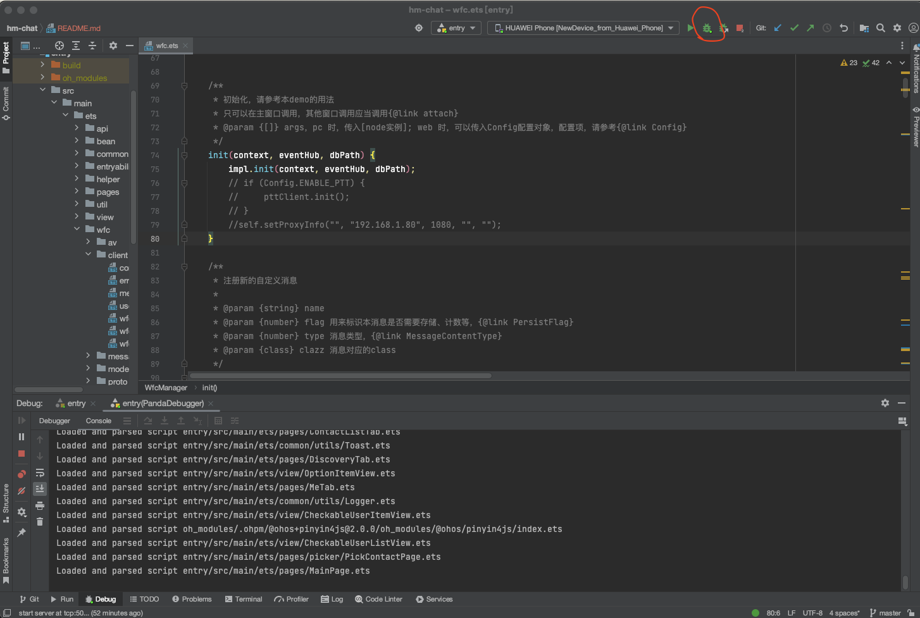The height and width of the screenshot is (618, 920).
Task: Open Search Everywhere magnifier icon
Action: pyautogui.click(x=881, y=28)
